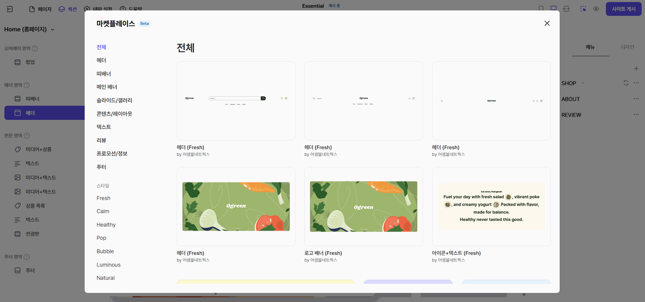This screenshot has width=645, height=302.
Task: Click the sync icon beside SHOP
Action: [626, 83]
